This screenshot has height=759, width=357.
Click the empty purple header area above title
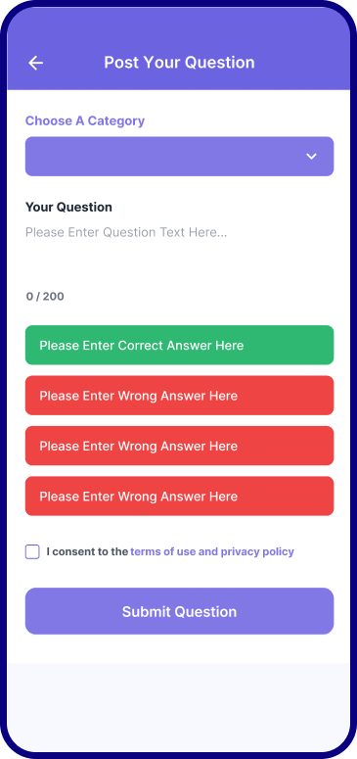click(x=179, y=26)
